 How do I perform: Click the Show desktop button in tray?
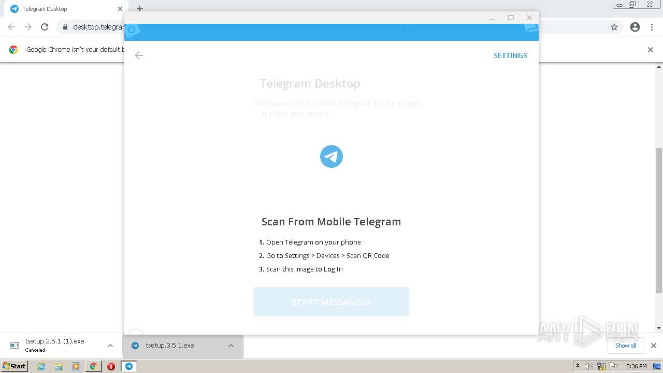tap(657, 366)
